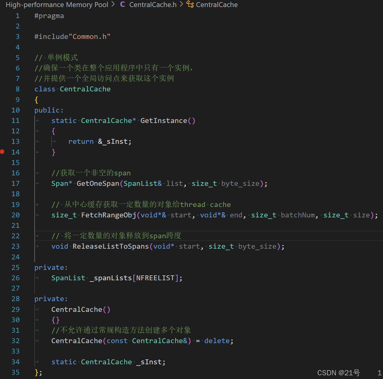
Task: Open the High-performance Memory Pool breadcrumb
Action: (x=57, y=5)
